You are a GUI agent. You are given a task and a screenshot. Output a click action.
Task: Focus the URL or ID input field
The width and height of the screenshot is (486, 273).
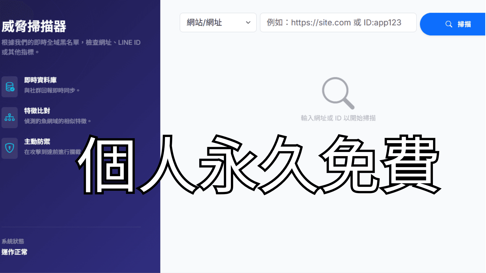tap(338, 23)
